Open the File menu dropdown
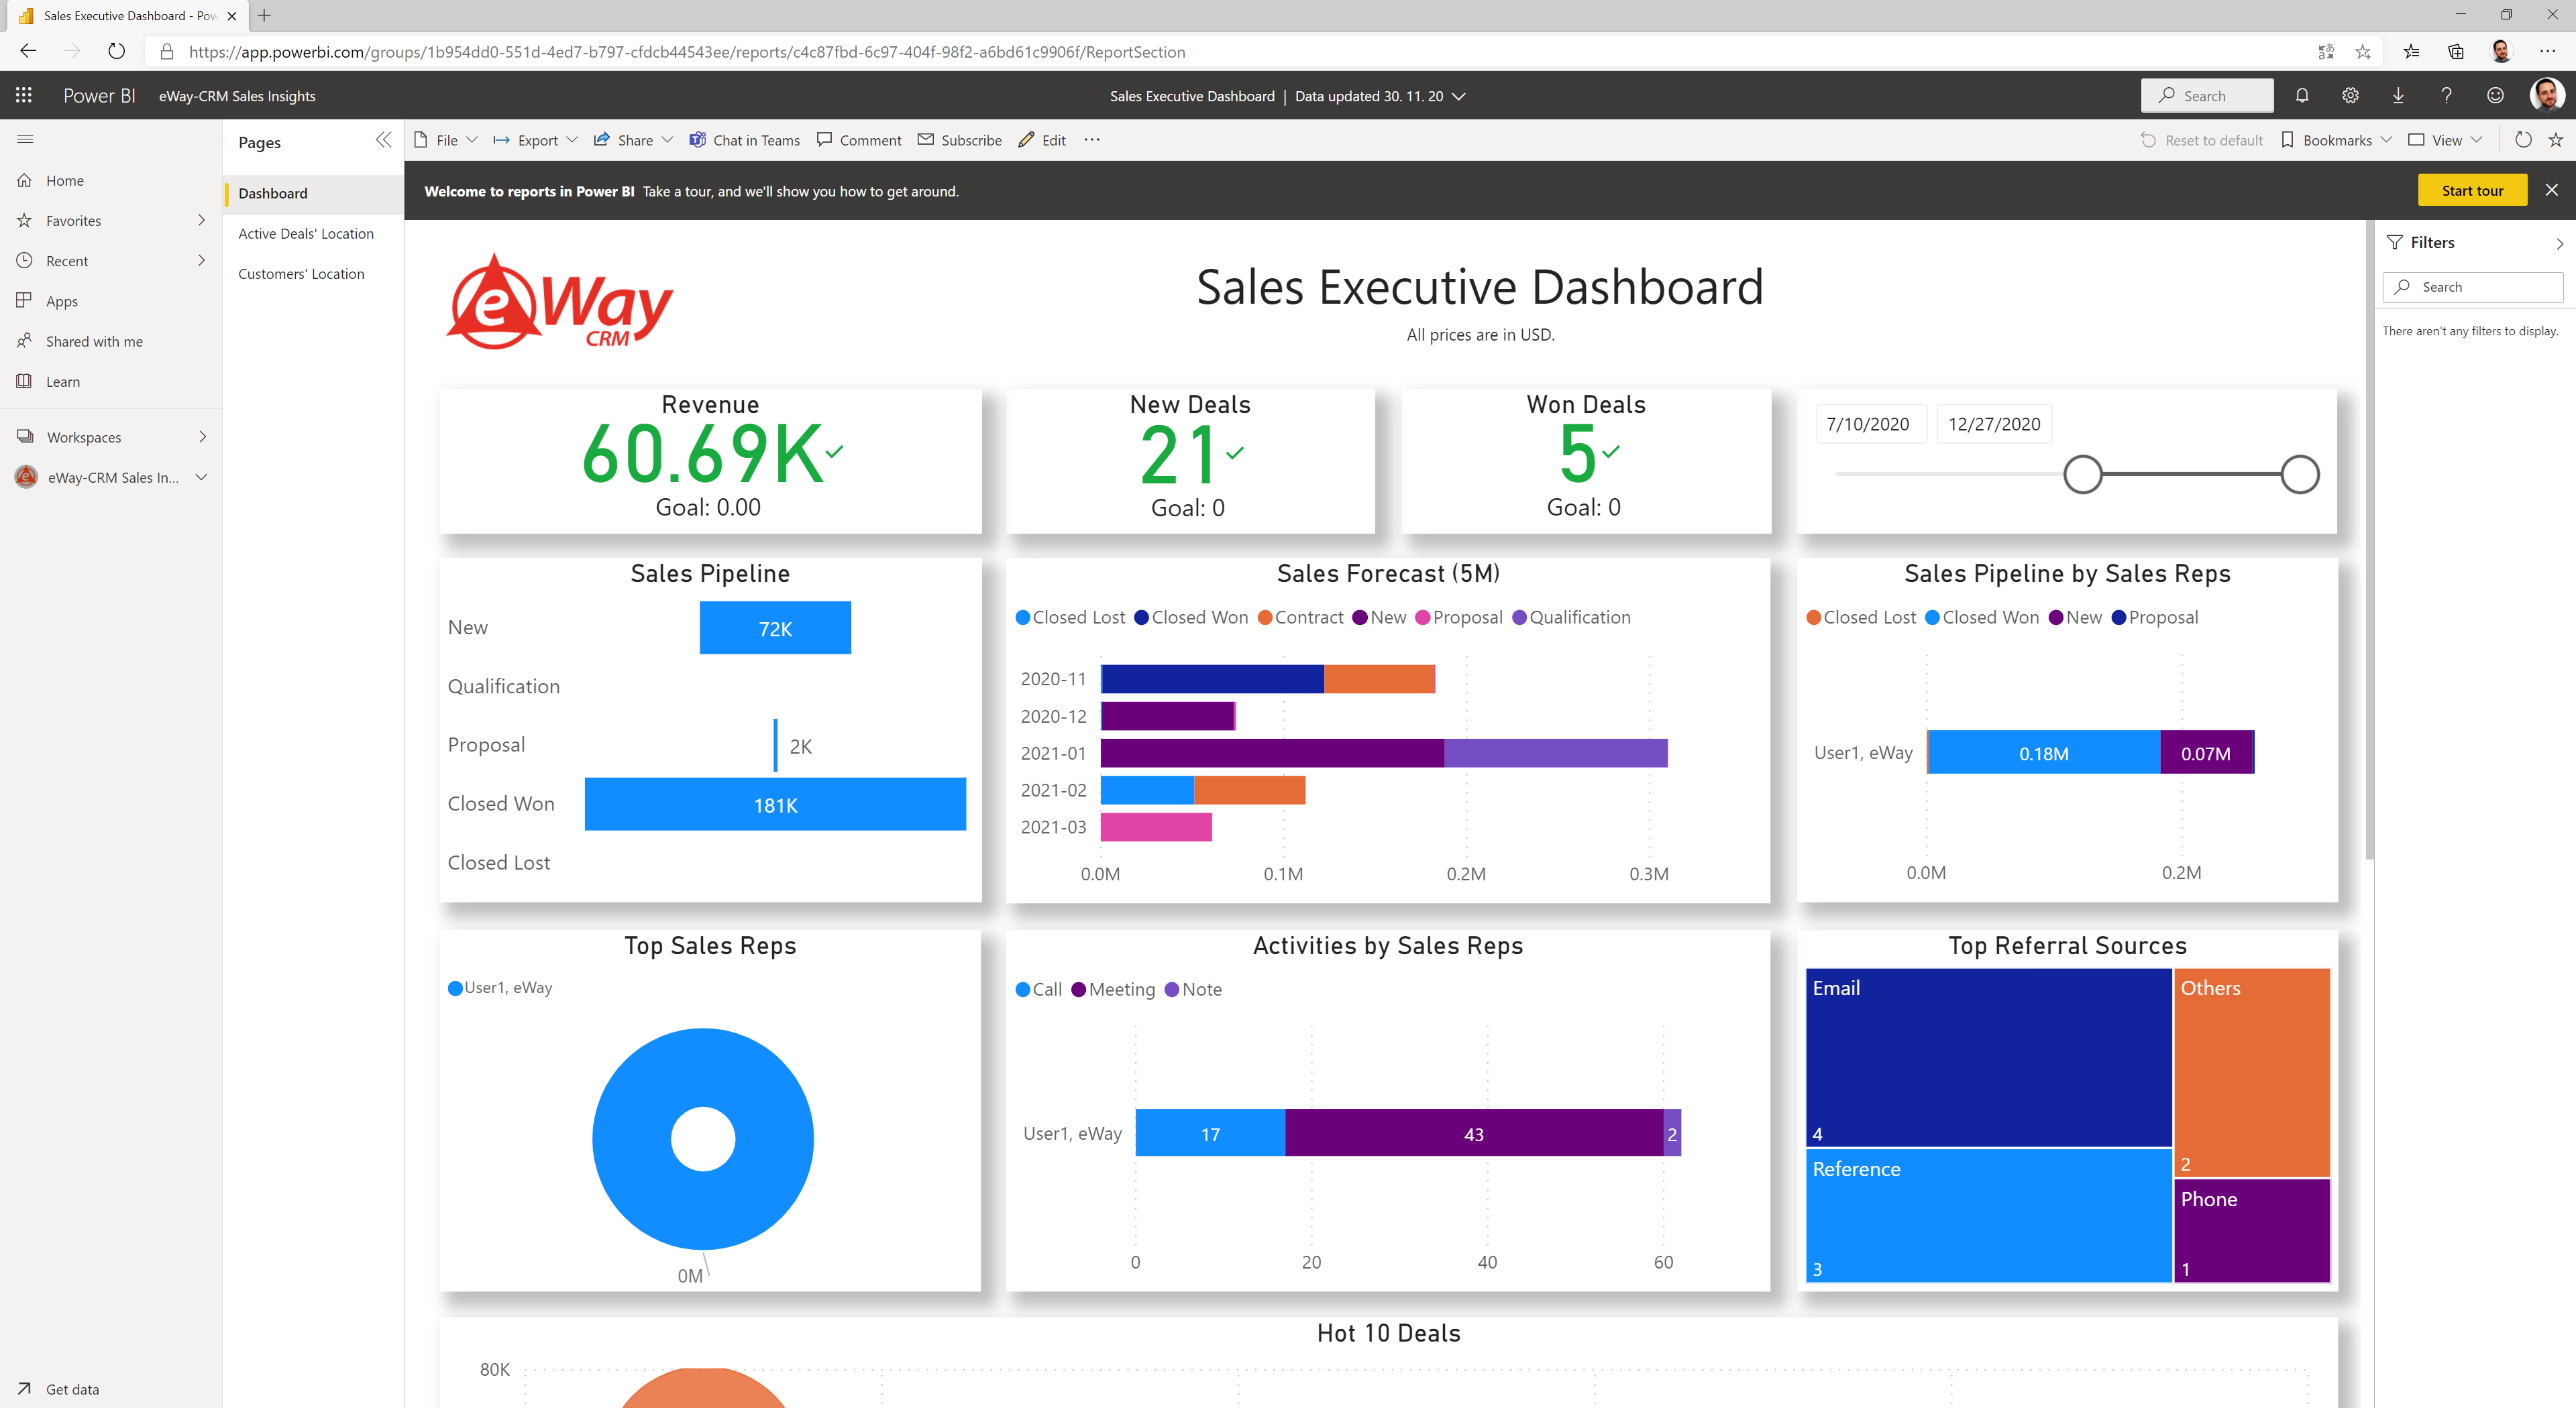The height and width of the screenshot is (1408, 2576). pos(446,140)
